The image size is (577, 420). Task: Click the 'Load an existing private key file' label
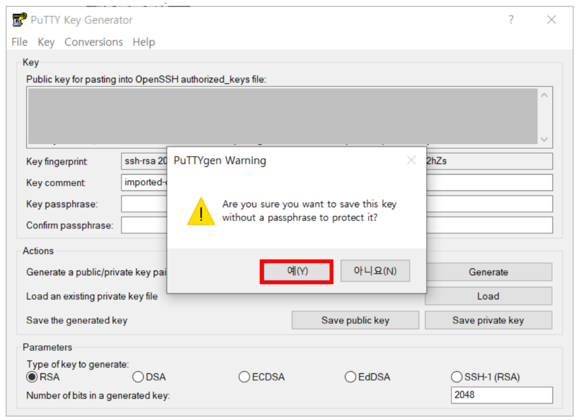92,296
